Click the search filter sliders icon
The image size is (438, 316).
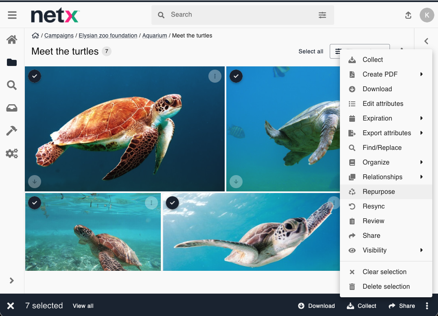[x=322, y=15]
